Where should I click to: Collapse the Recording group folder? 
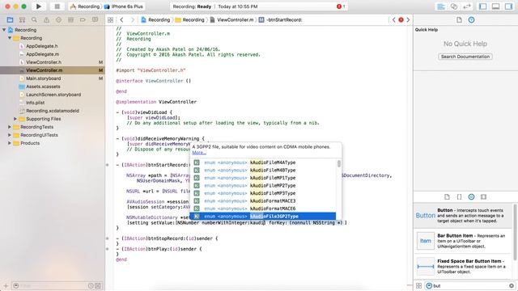click(x=10, y=38)
